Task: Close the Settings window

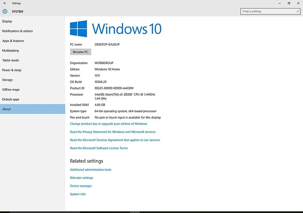Action: 298,3
